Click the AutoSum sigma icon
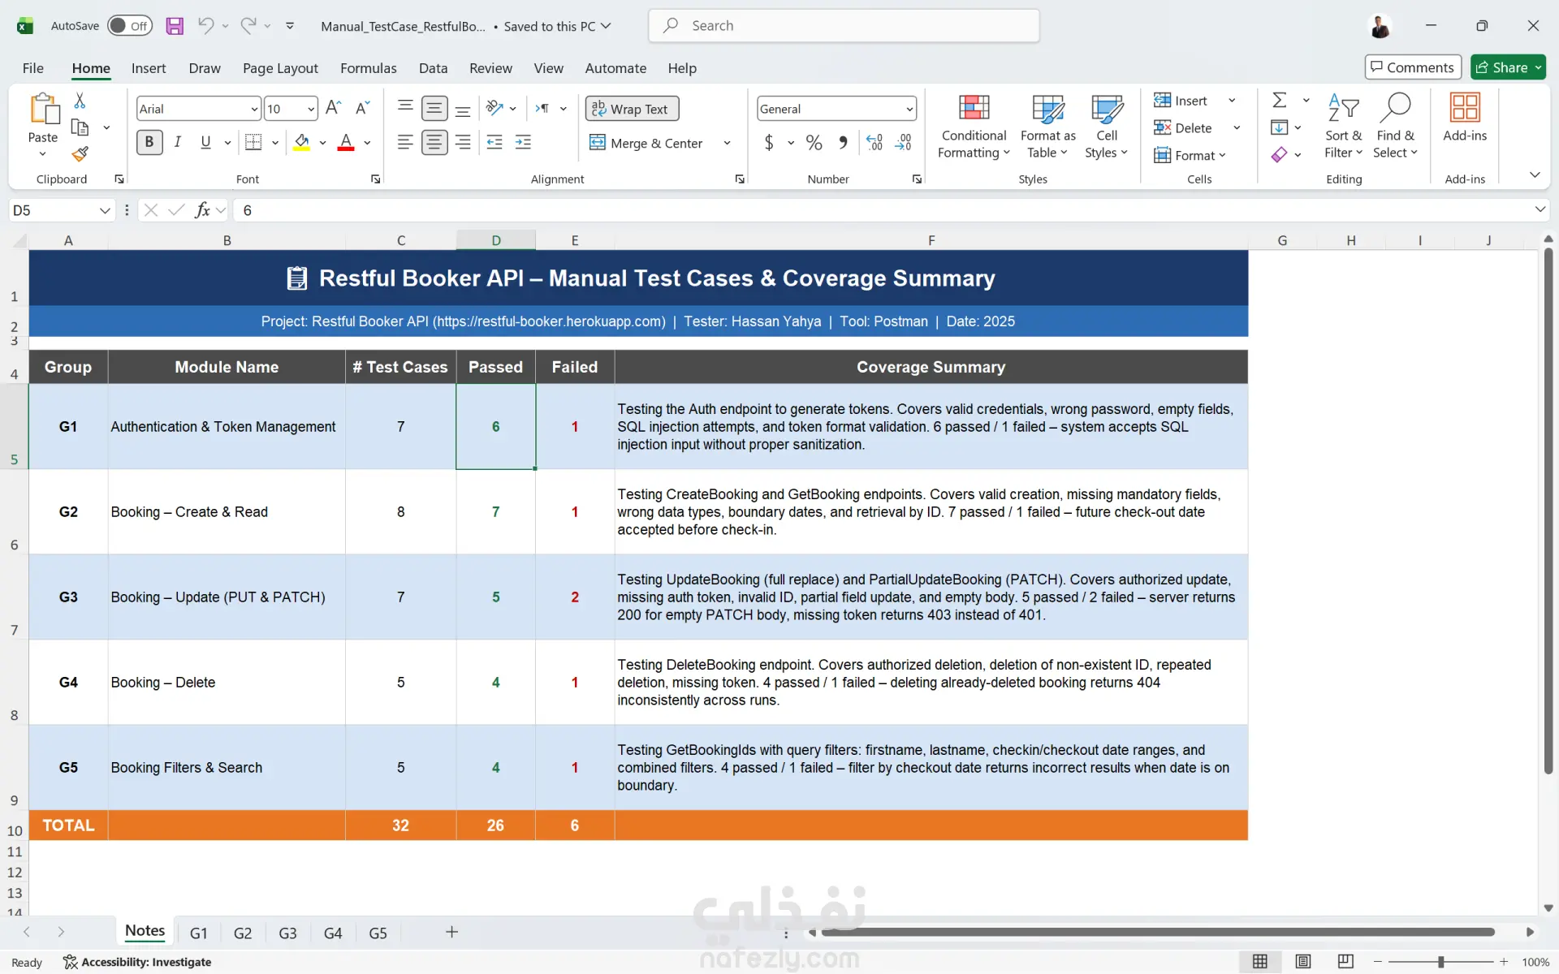Viewport: 1559px width, 974px height. tap(1280, 101)
